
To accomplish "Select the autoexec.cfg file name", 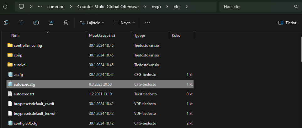I will pyautogui.click(x=24, y=84).
